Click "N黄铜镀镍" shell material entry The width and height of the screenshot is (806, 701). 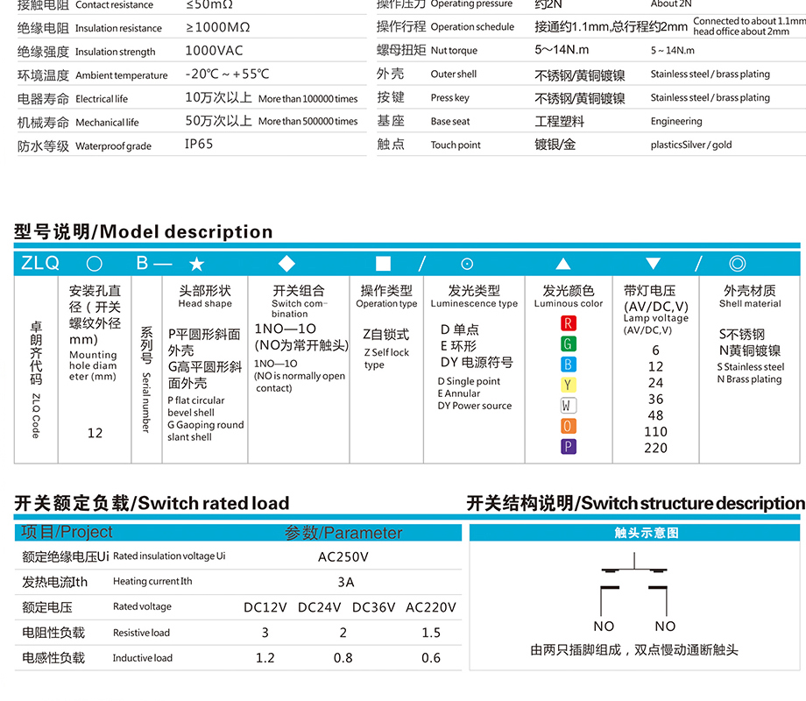[x=750, y=350]
